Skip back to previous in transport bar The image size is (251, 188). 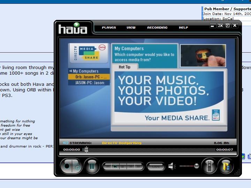(108, 166)
